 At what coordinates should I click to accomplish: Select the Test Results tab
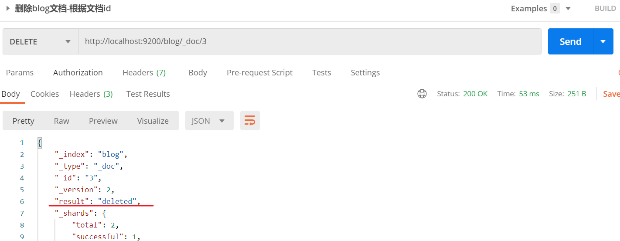click(148, 94)
